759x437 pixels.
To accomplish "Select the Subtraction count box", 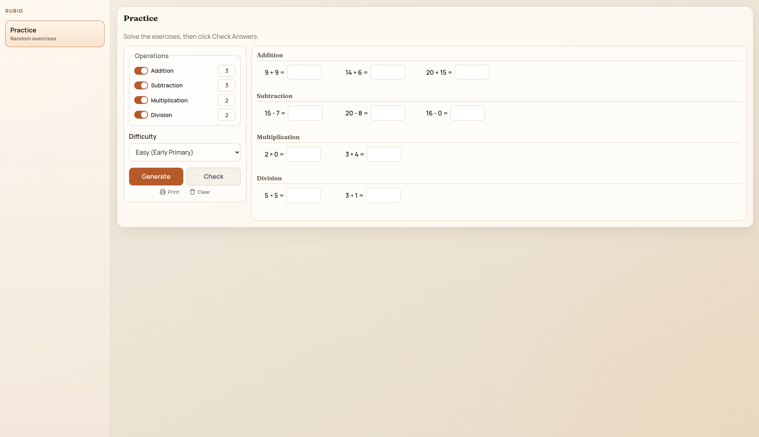I will pos(226,85).
